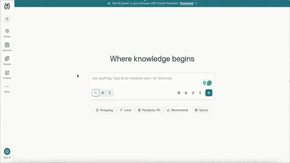This screenshot has width=290, height=163.
Task: Select the Labs lightbulb mode icon
Action: click(110, 93)
